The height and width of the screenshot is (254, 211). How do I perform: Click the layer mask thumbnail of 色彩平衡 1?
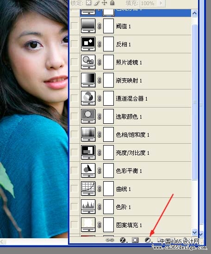pos(108,171)
